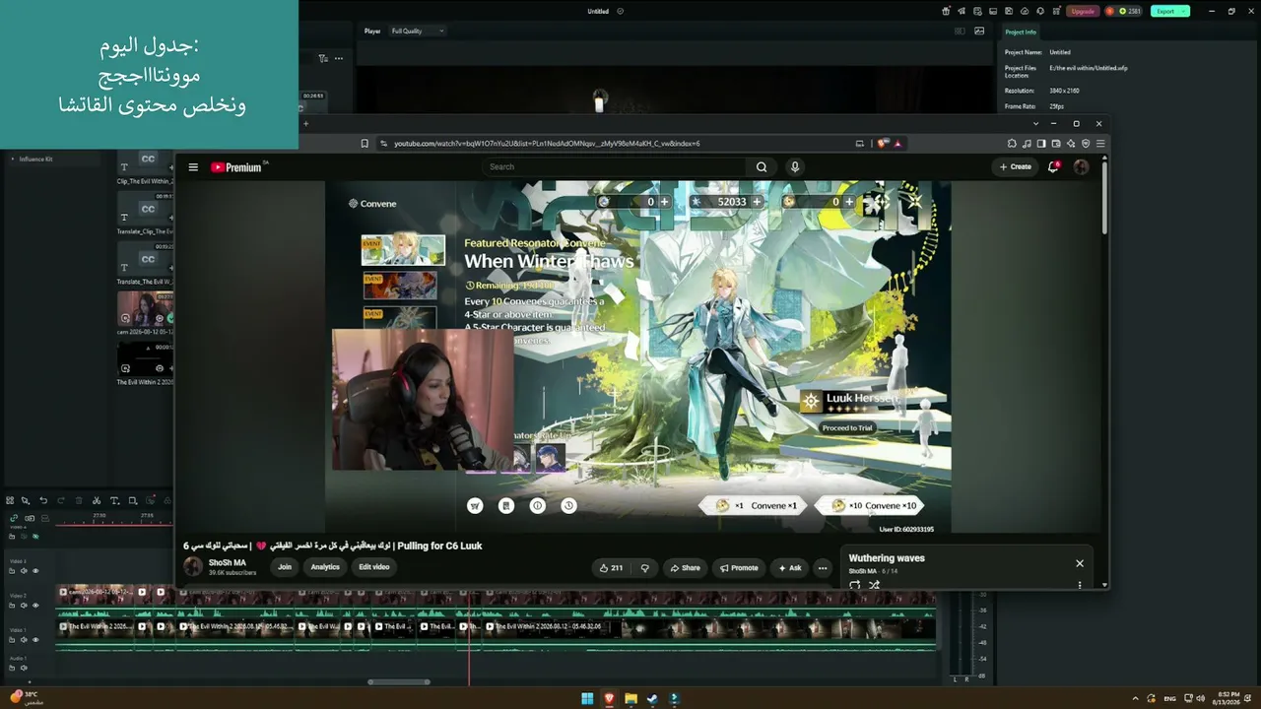Mute the Video 3 track
1261x709 pixels.
tap(25, 571)
